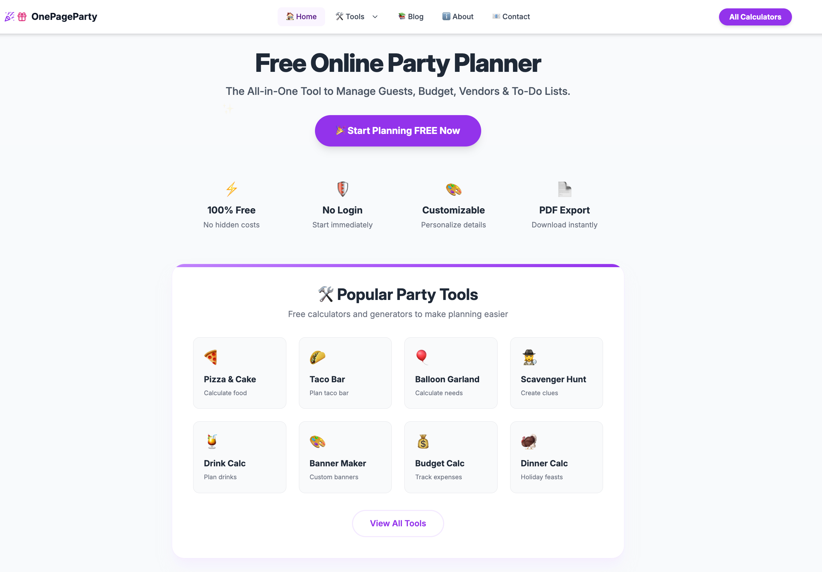Click the OnePageParty logo
Screen dimensions: 822x572
point(51,16)
